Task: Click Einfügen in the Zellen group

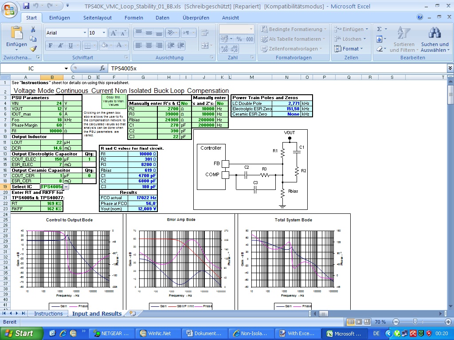Action: (351, 29)
